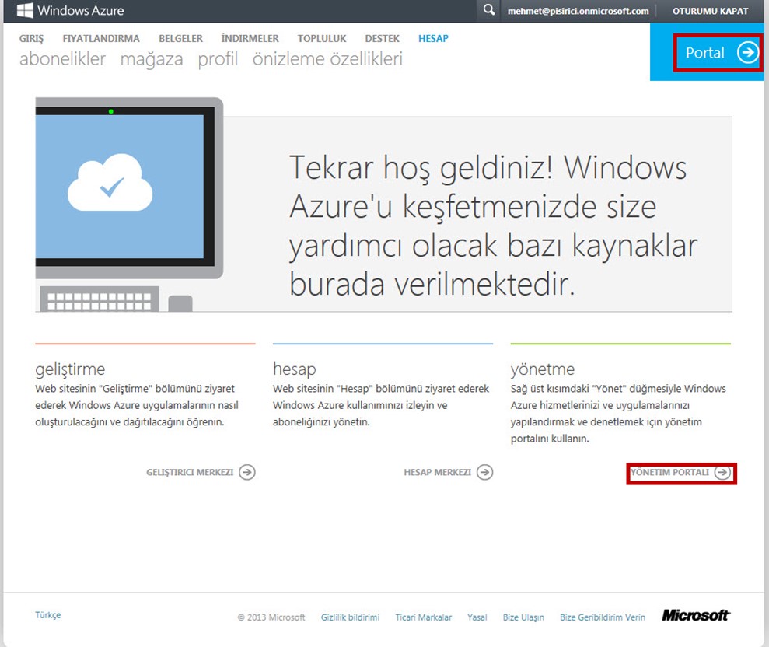The height and width of the screenshot is (647, 769).
Task: Click the © 2013 Microsoft text
Action: pyautogui.click(x=271, y=617)
